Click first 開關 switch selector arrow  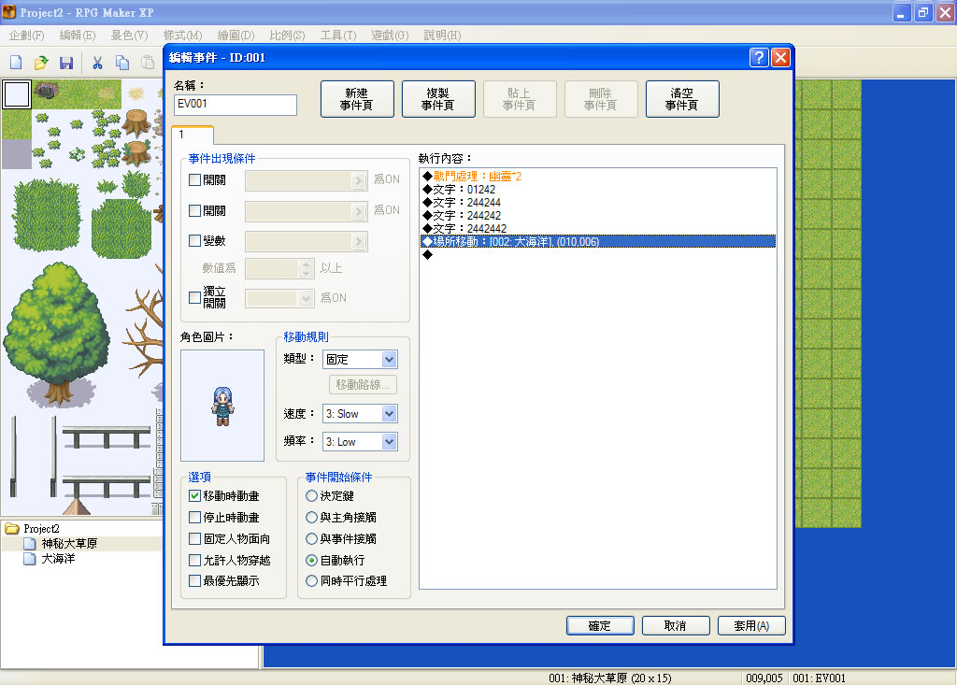click(x=359, y=180)
